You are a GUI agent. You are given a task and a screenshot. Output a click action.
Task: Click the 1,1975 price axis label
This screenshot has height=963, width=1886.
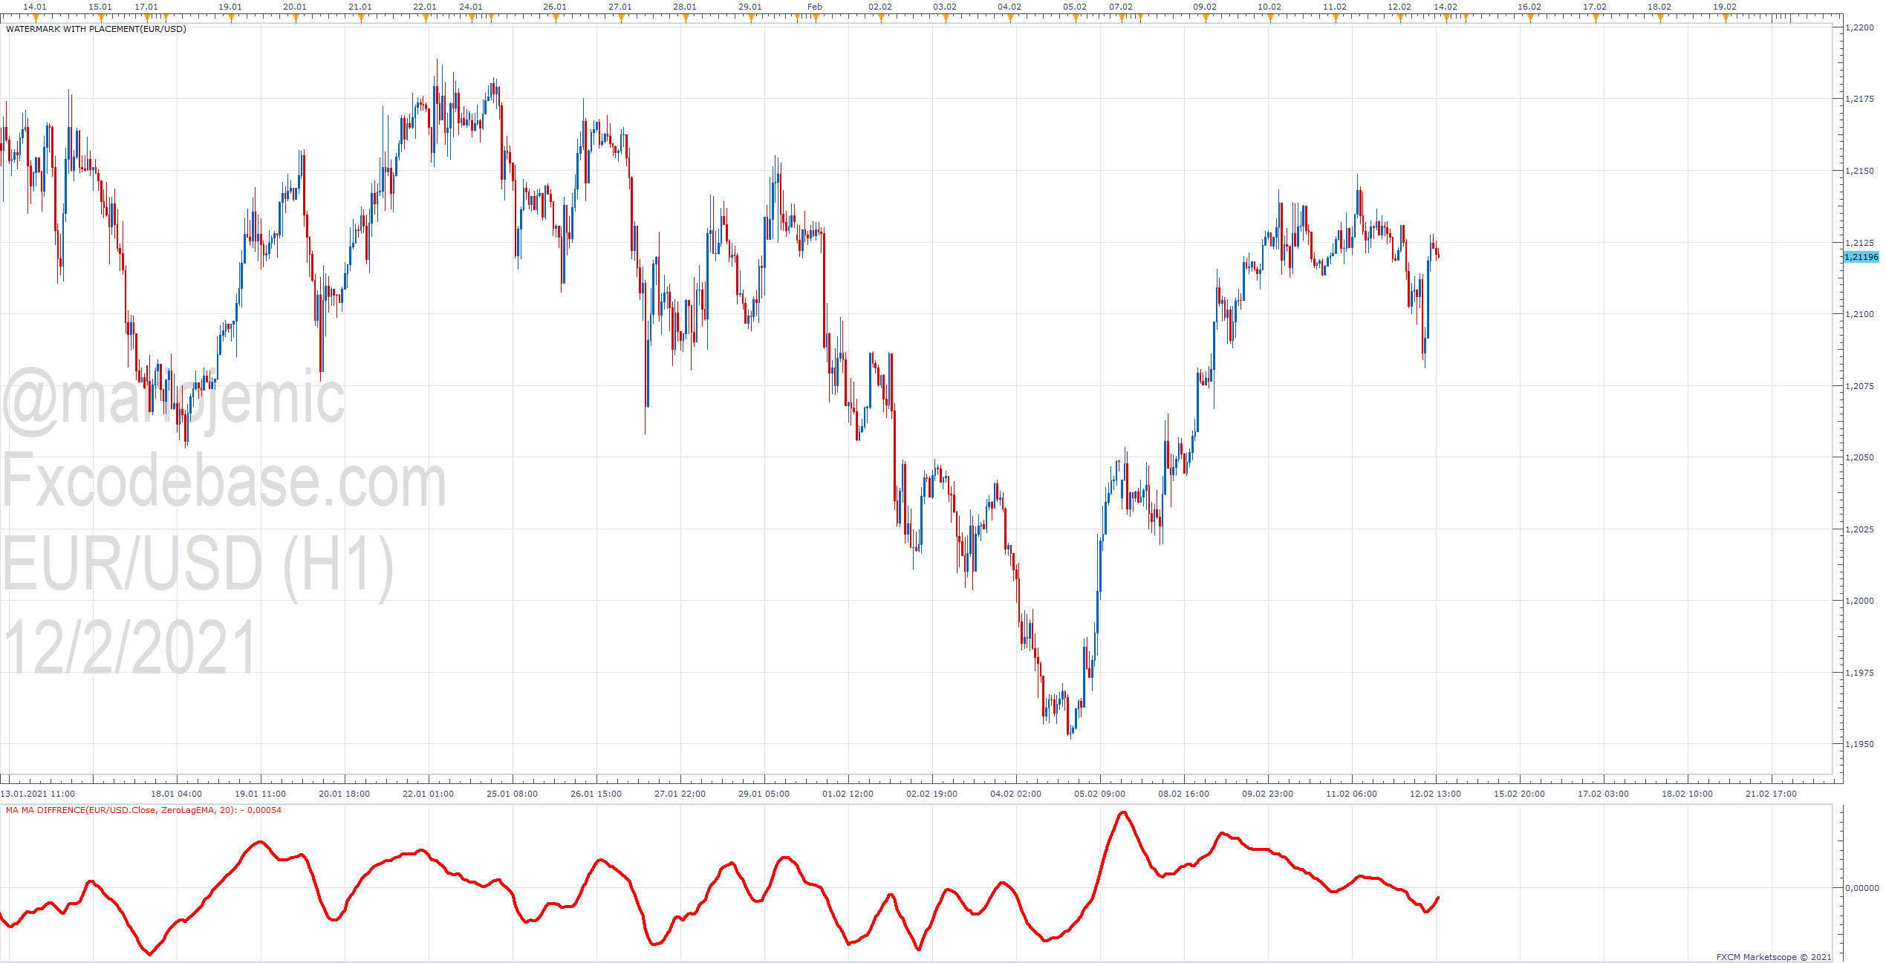point(1860,673)
